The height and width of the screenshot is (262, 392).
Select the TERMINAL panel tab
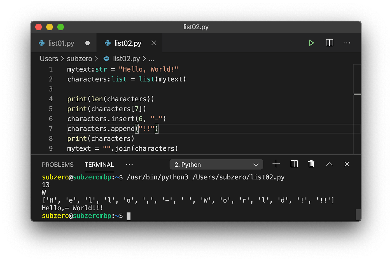(99, 165)
